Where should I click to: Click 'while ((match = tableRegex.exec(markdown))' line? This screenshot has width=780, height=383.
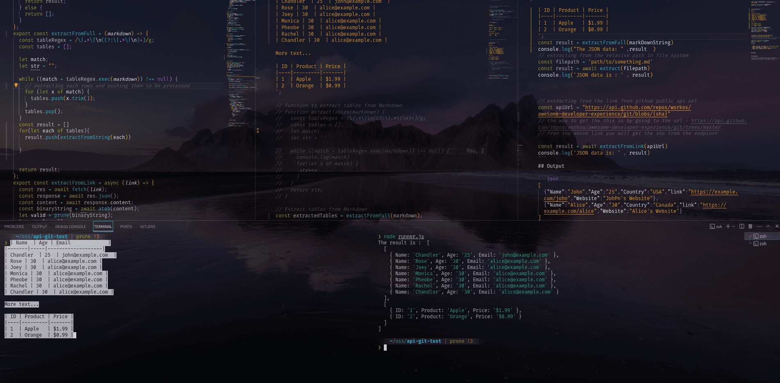pyautogui.click(x=98, y=79)
